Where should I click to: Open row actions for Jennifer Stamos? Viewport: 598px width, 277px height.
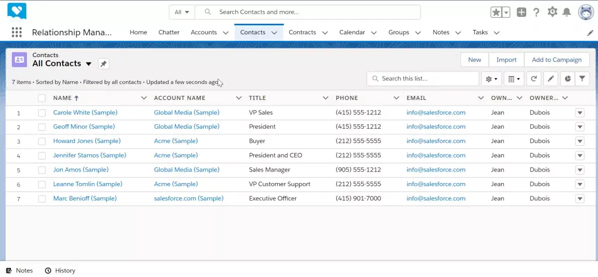[580, 156]
